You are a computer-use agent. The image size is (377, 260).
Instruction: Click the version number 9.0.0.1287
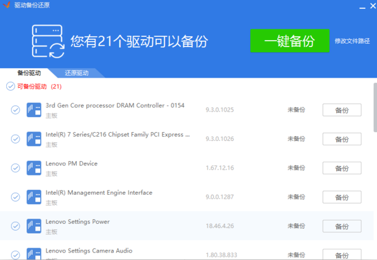[x=220, y=197]
